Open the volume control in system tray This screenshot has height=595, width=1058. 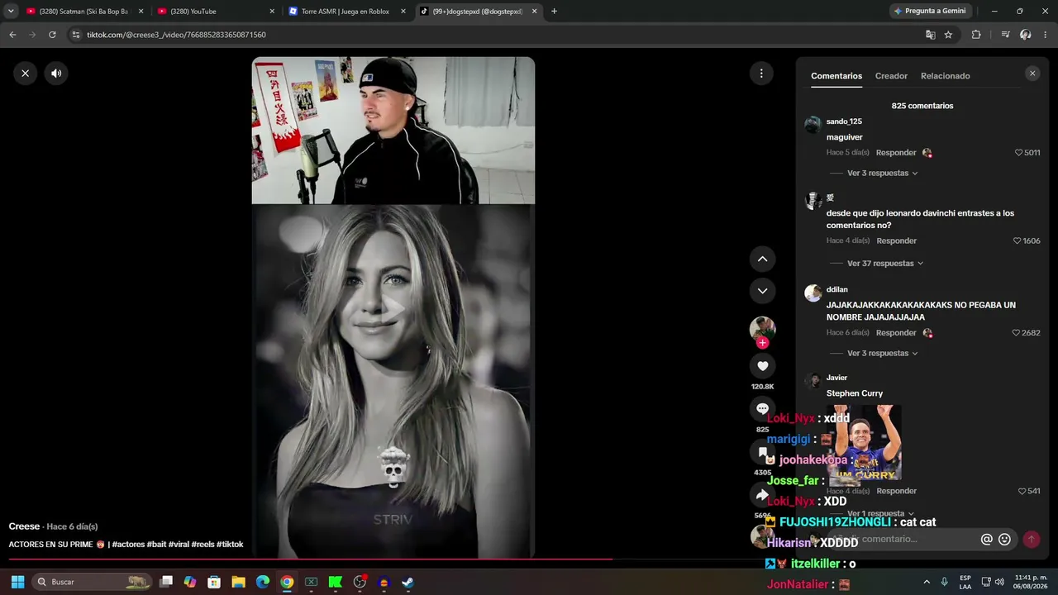[x=999, y=582]
